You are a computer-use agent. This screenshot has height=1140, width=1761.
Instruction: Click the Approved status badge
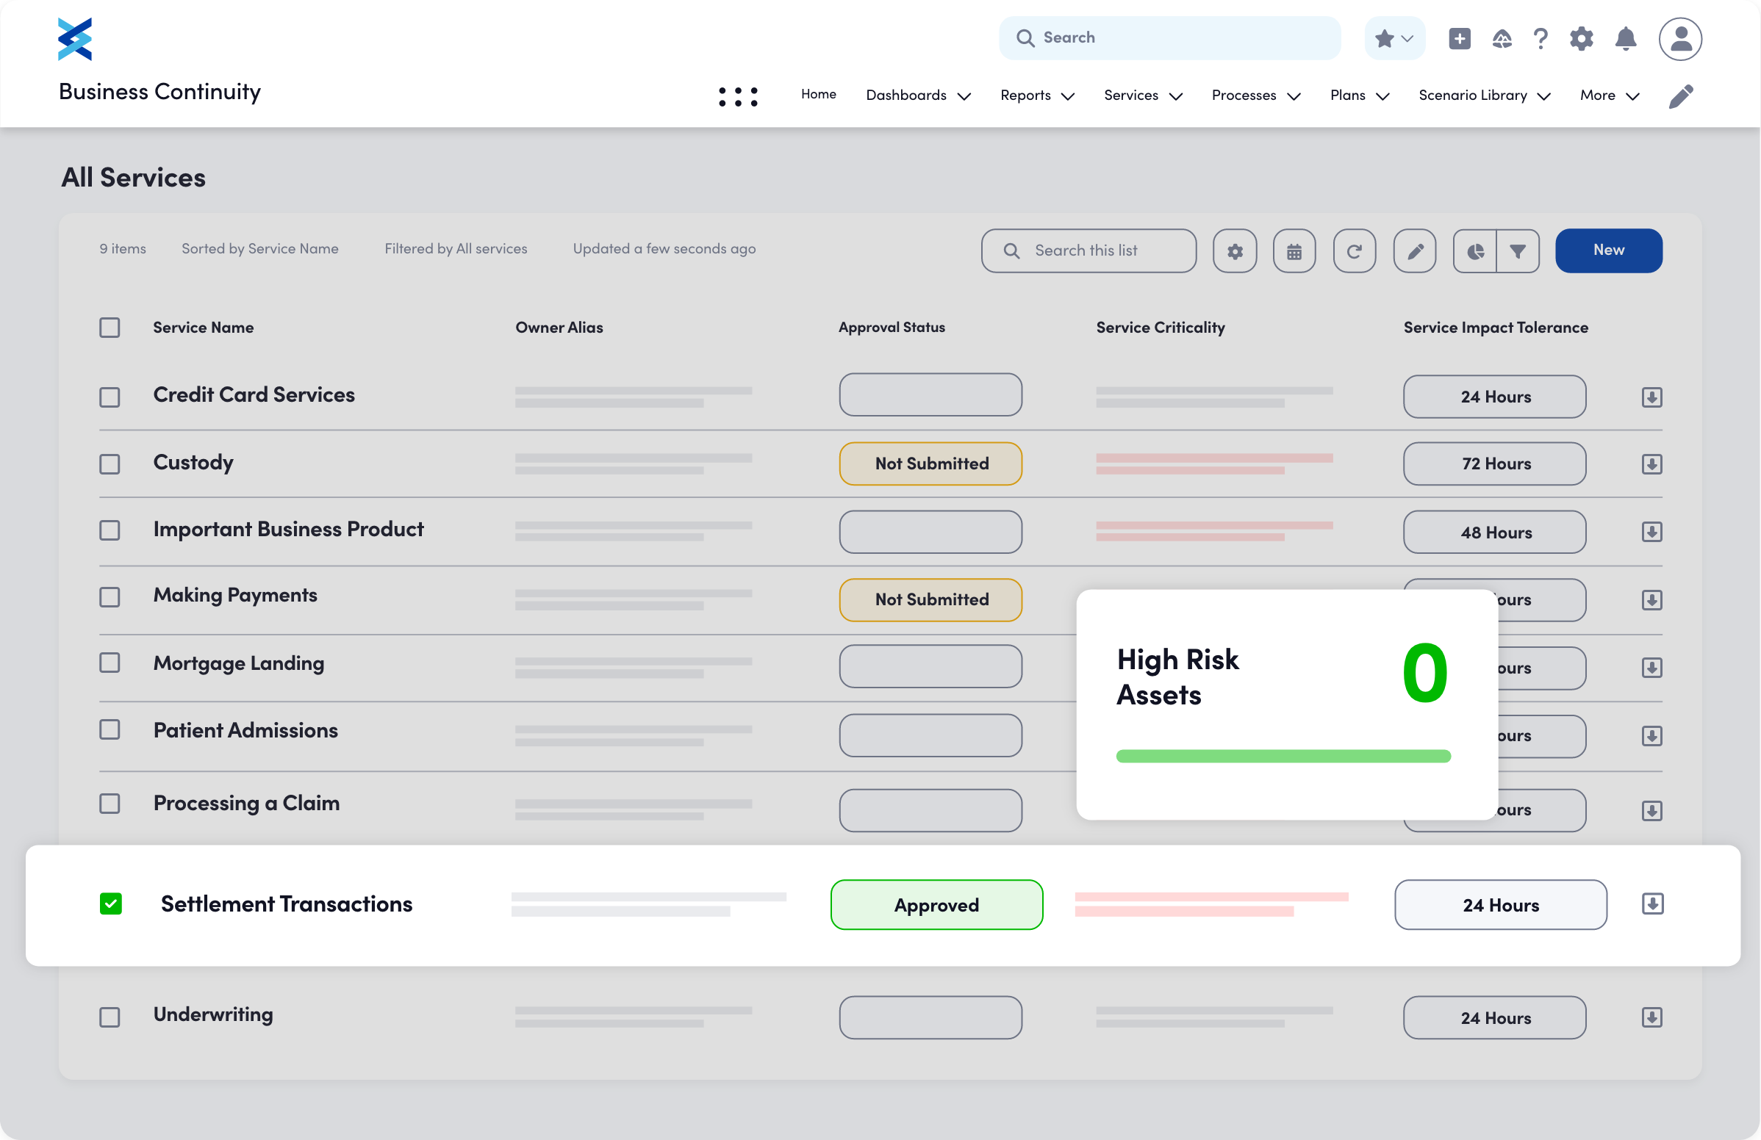[x=936, y=904]
